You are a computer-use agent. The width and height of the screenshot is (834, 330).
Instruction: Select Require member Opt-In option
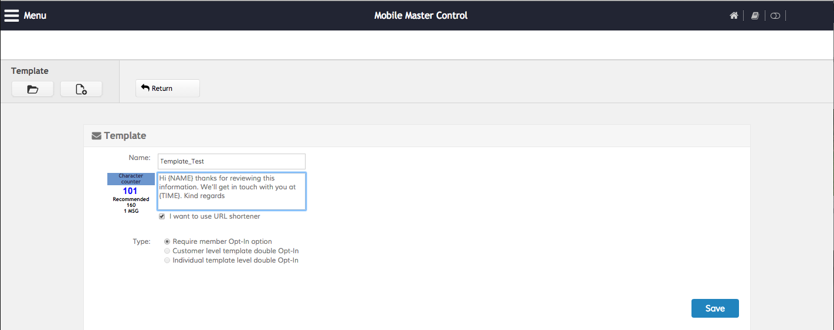click(167, 241)
